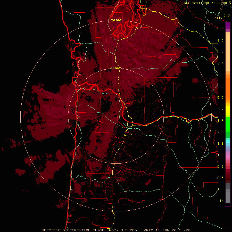Click the "11 JAN 26 11:22" timestamp
Screen dimensions: 232x232
pyautogui.click(x=173, y=230)
